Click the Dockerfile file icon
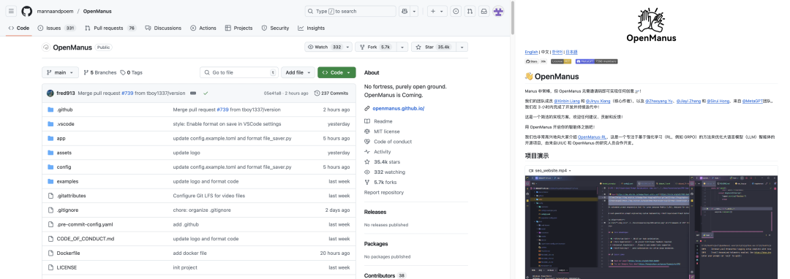 pyautogui.click(x=50, y=253)
